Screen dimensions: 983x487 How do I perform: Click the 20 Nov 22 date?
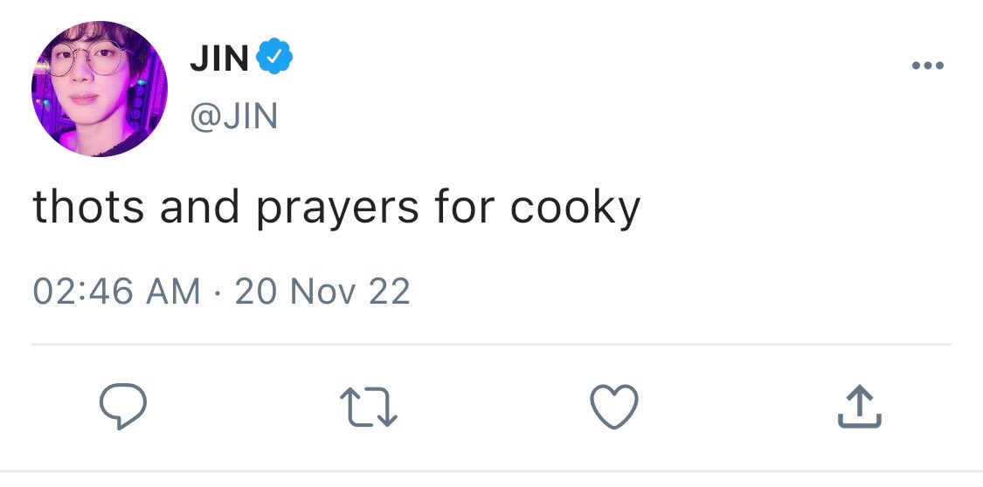pyautogui.click(x=322, y=292)
